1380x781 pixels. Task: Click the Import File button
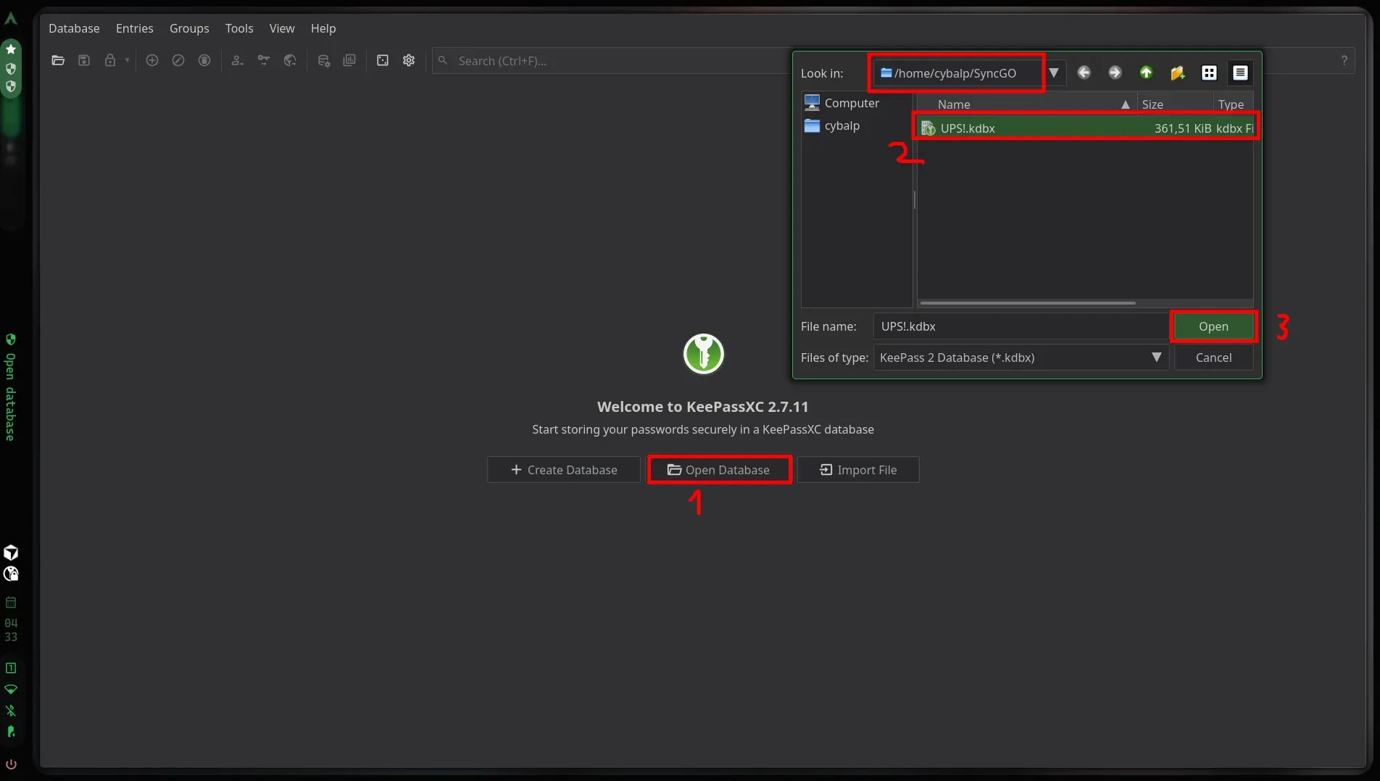[858, 470]
